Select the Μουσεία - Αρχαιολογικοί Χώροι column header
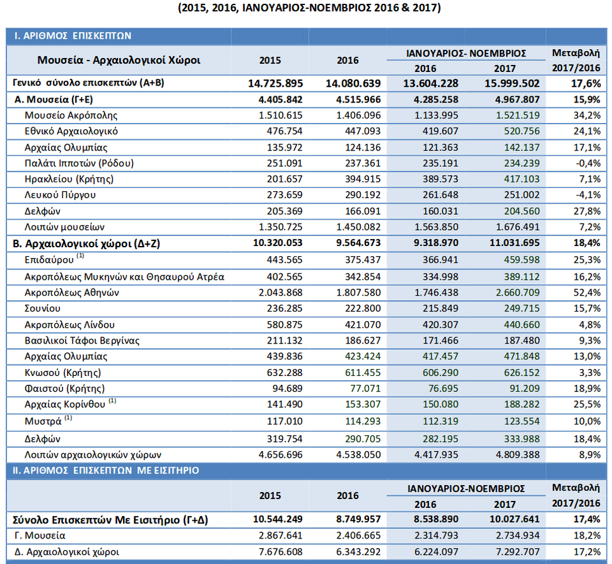The image size is (612, 564). coord(119,61)
